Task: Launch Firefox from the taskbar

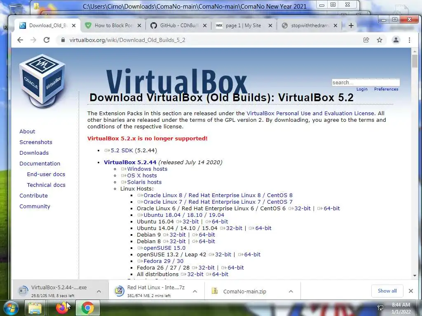Action: pyautogui.click(x=62, y=308)
